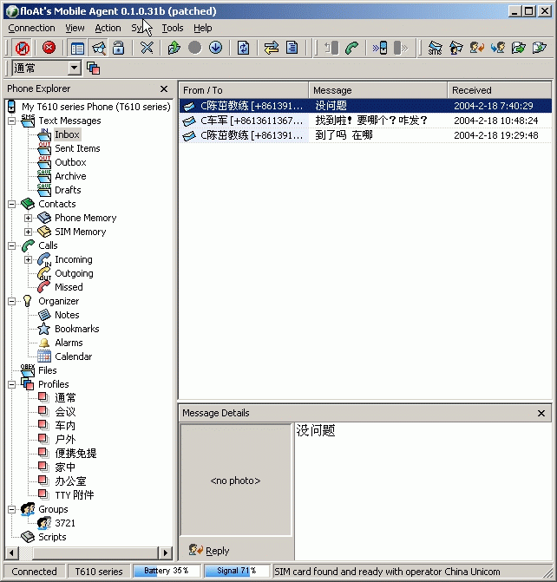Open Organizer Notes
Viewport: 557px width, 582px height.
(67, 315)
